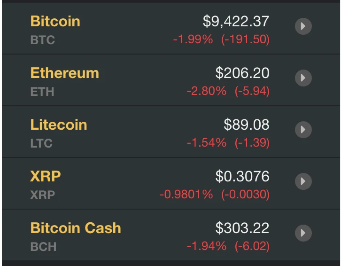Open Bitcoin Cash details arrow button
The image size is (341, 266).
pos(303,233)
